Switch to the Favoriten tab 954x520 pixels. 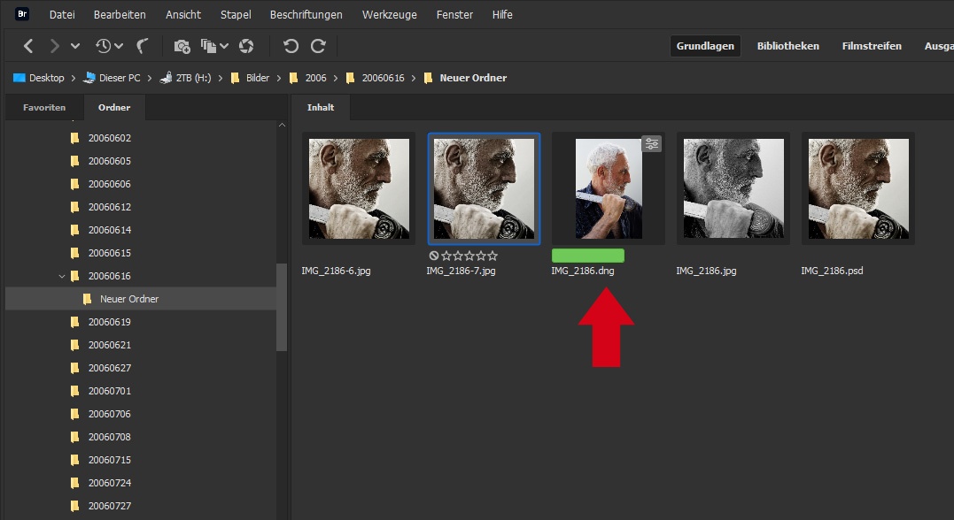44,108
